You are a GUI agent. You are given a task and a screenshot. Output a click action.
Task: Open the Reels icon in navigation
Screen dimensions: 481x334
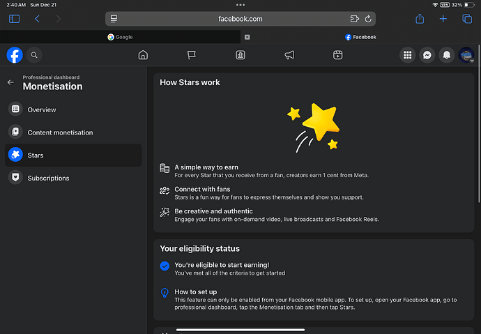(x=337, y=55)
